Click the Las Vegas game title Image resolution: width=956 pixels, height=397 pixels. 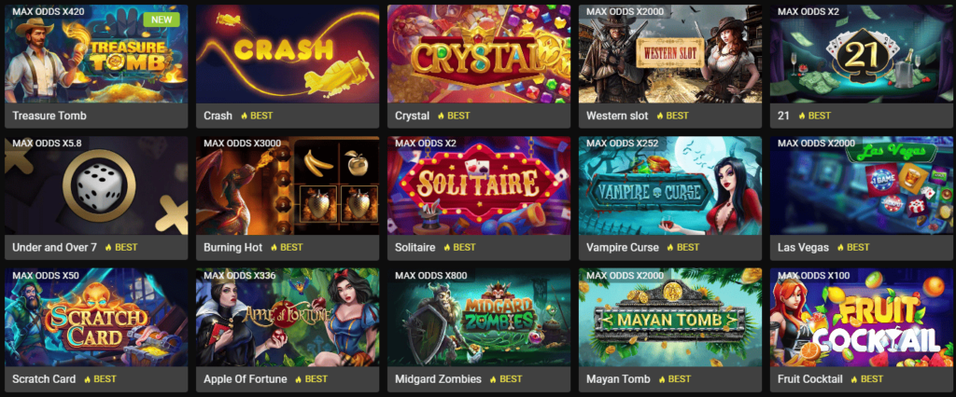[x=803, y=248]
